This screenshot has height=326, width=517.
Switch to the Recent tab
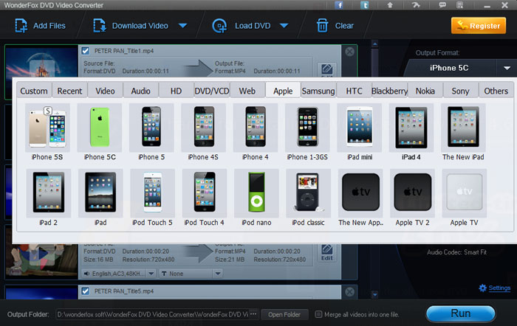(69, 91)
